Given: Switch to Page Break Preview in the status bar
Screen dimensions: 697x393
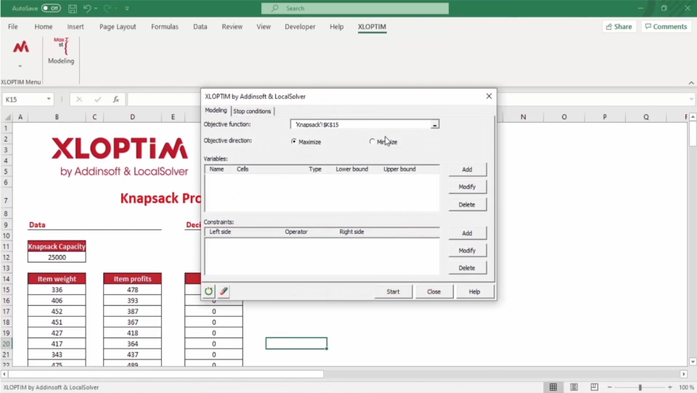Looking at the screenshot, I should [595, 387].
